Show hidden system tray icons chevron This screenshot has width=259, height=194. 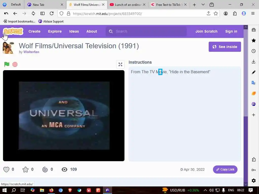click(x=205, y=190)
